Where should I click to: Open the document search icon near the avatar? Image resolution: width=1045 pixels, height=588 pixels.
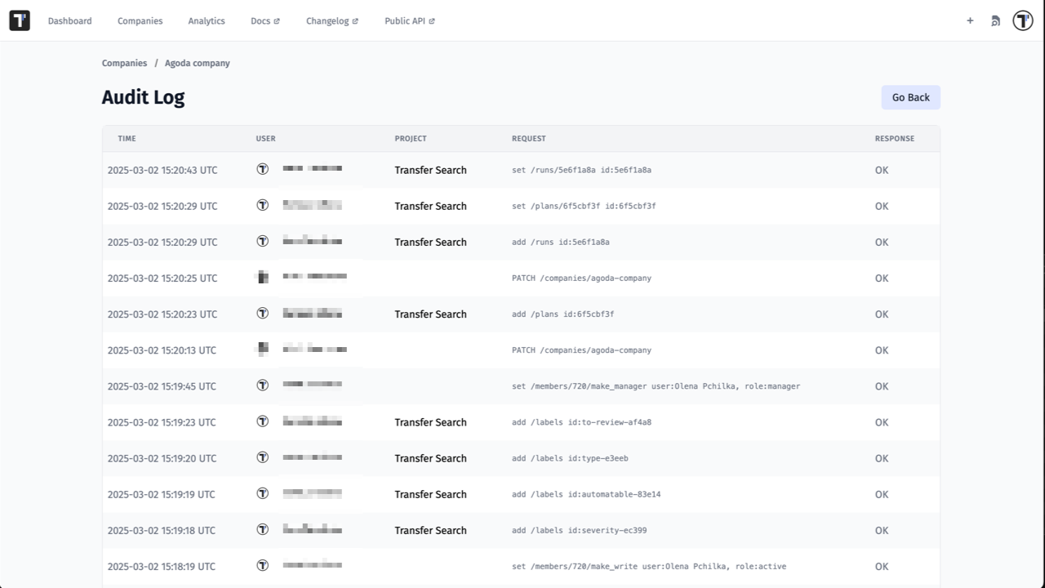tap(995, 20)
